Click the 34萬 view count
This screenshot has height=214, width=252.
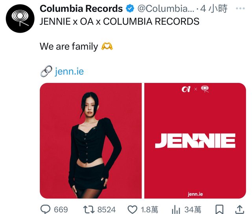(x=193, y=210)
